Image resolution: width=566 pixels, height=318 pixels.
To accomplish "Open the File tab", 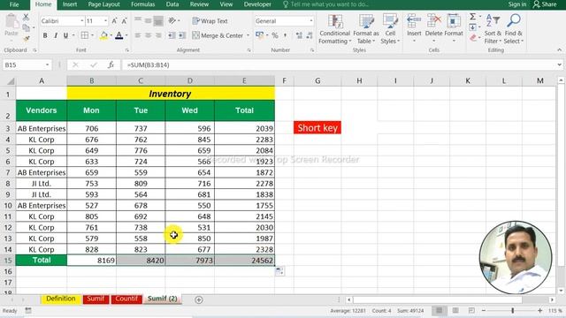I will [14, 4].
